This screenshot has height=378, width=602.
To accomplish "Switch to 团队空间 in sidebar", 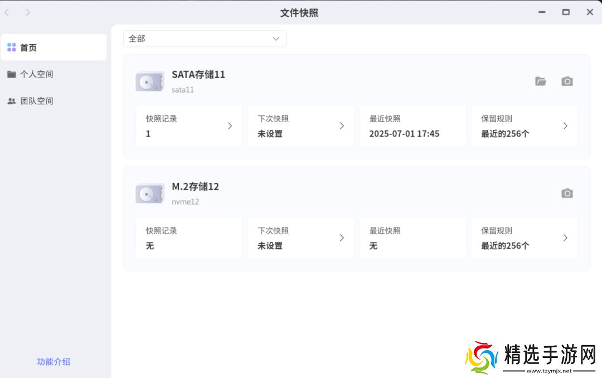I will coord(37,101).
